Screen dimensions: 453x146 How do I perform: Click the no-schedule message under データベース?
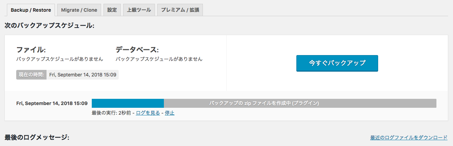click(159, 59)
